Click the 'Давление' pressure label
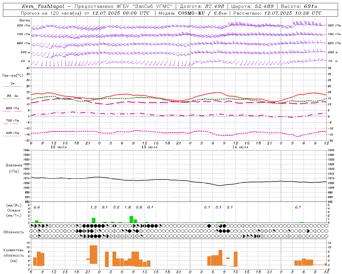 click(x=14, y=165)
